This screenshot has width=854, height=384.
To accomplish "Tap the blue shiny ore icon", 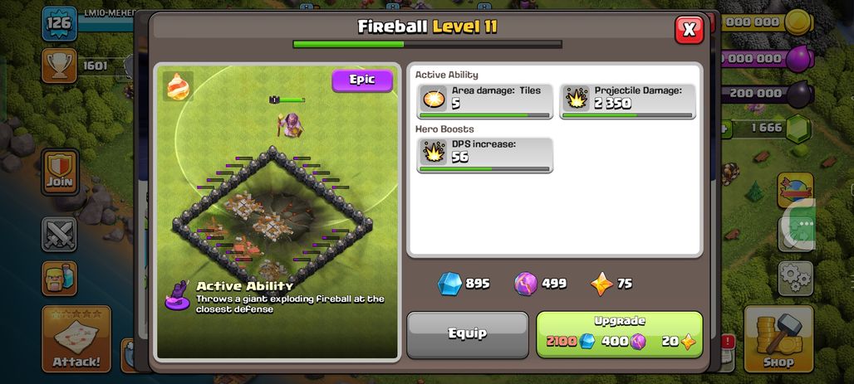I will pos(450,284).
